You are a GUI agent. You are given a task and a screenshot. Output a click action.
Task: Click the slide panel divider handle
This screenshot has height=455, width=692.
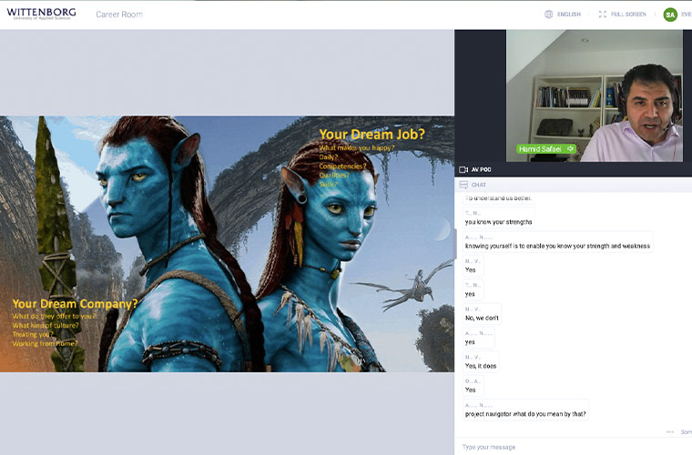[x=454, y=244]
